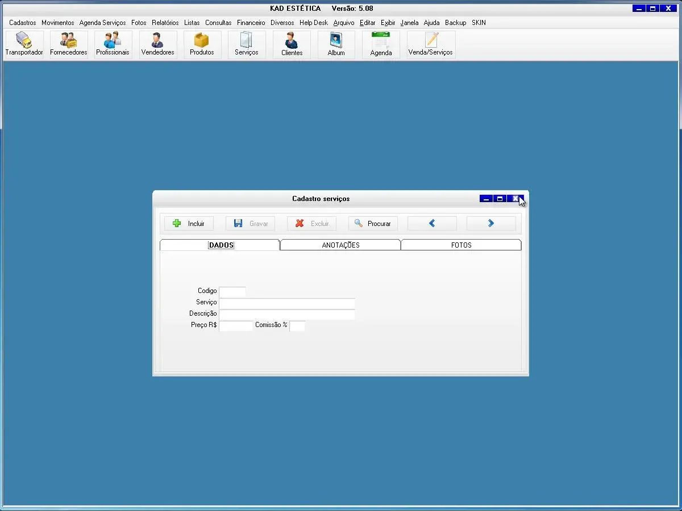Image resolution: width=682 pixels, height=511 pixels.
Task: Switch to the ANOTAÇÕES tab
Action: [340, 245]
